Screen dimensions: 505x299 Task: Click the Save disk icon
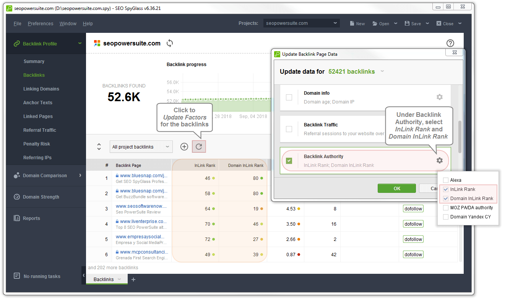pyautogui.click(x=407, y=23)
